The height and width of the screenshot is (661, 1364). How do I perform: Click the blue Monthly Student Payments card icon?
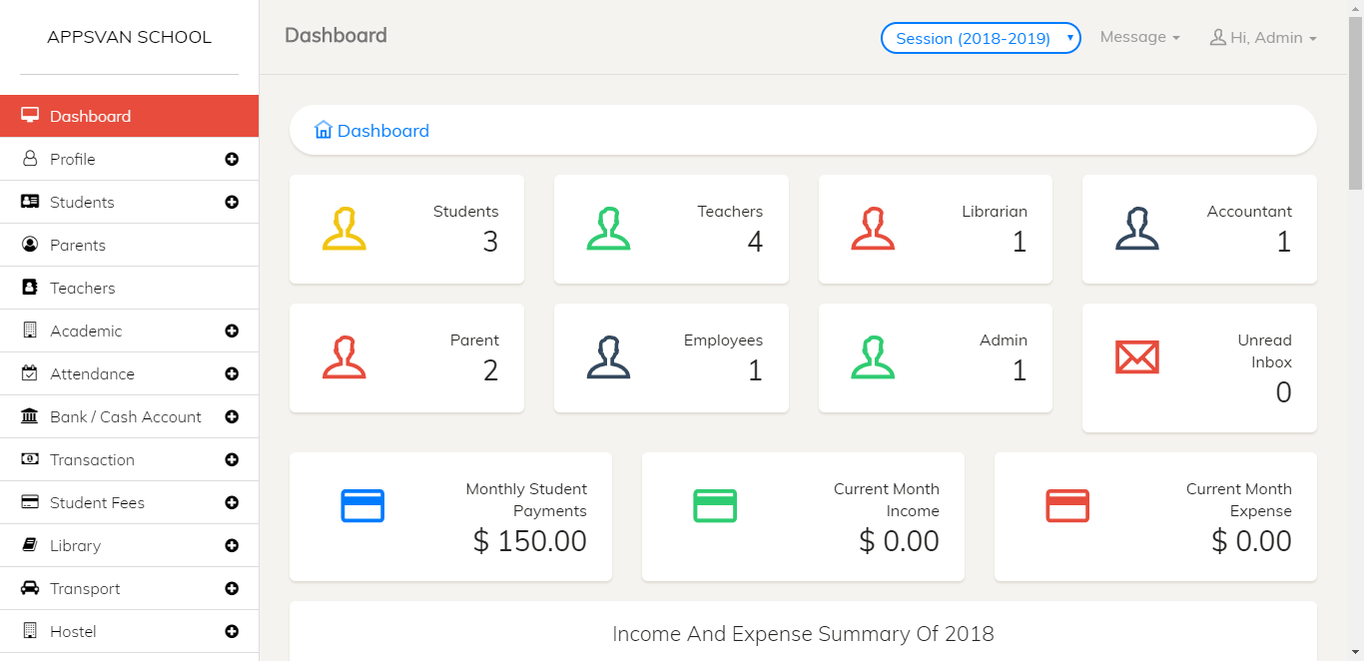[x=362, y=506]
